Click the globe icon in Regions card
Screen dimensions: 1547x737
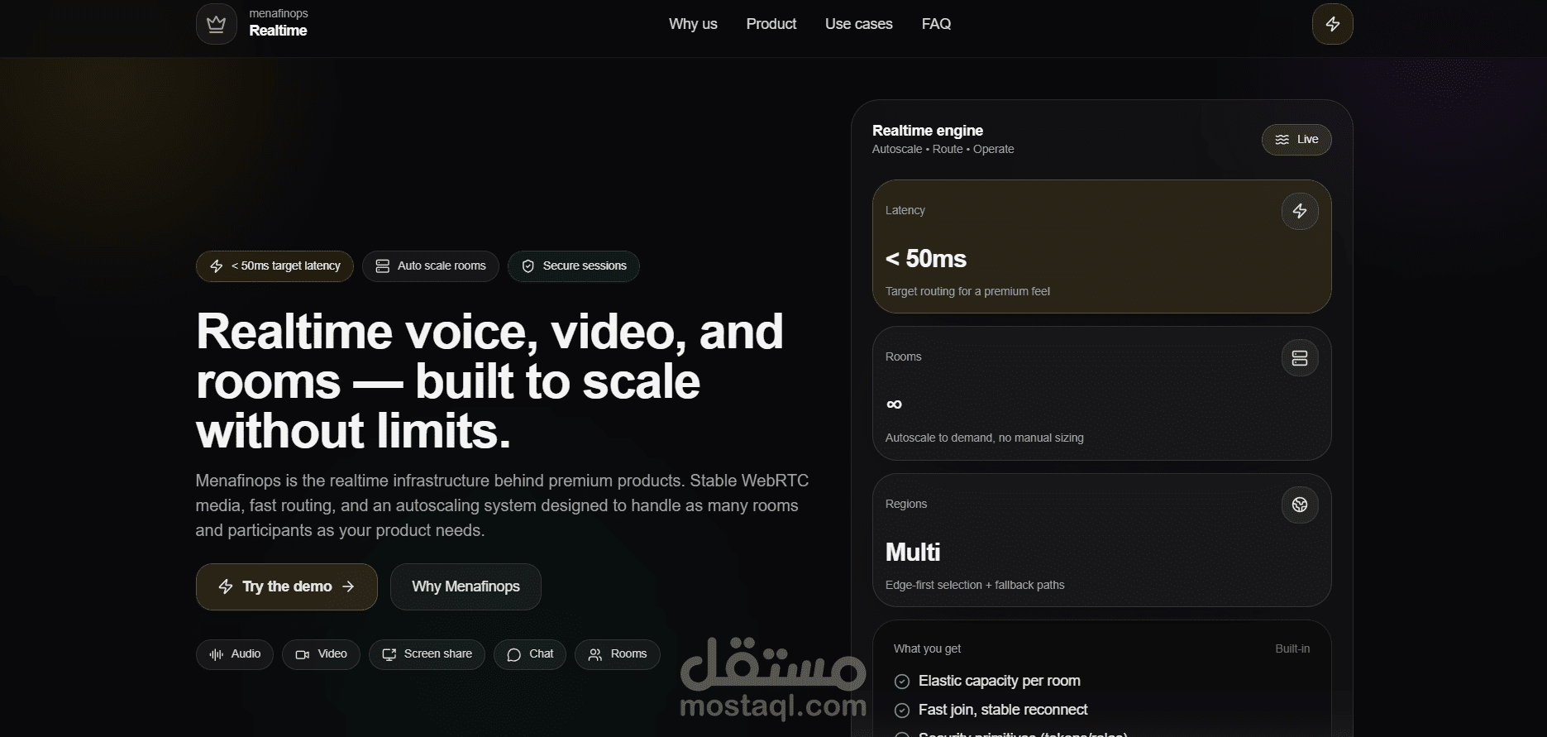(x=1300, y=505)
